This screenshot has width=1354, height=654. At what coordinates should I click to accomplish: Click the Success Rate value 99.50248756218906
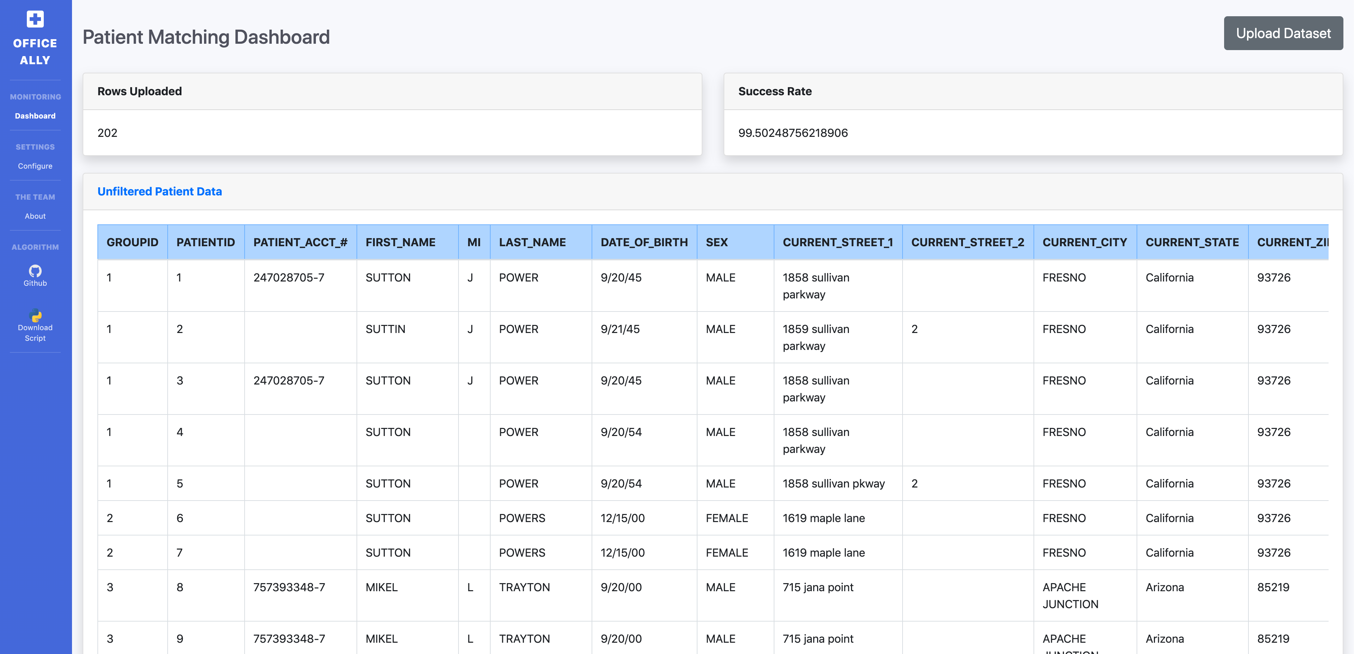click(x=793, y=133)
